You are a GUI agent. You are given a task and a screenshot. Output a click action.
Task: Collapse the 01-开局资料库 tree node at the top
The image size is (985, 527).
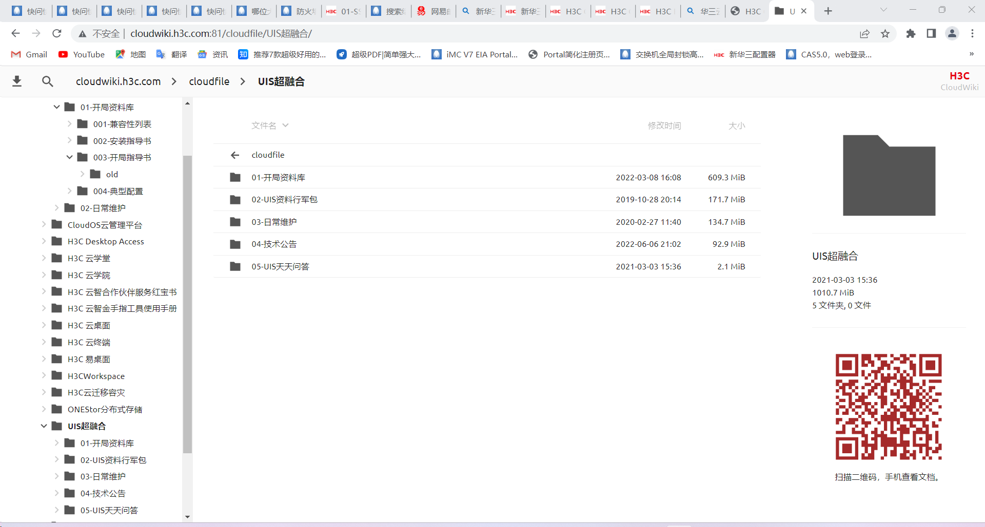point(56,107)
